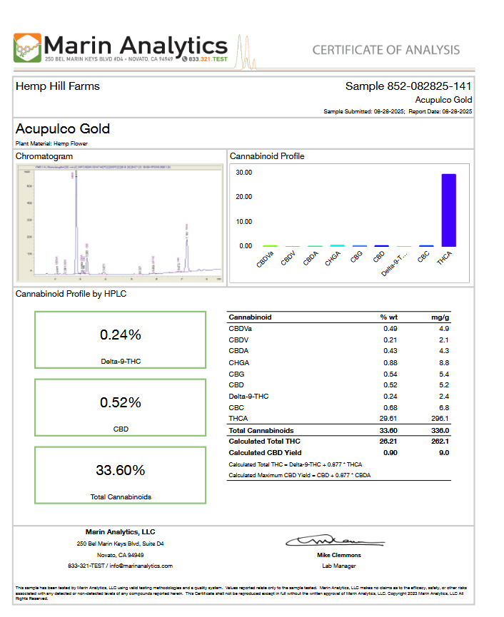Click the 833-321-TEST phone number in footer

[x=85, y=566]
